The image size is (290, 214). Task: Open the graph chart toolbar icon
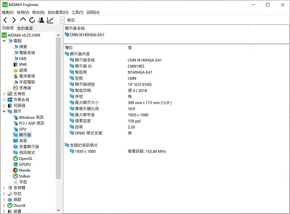(x=50, y=20)
